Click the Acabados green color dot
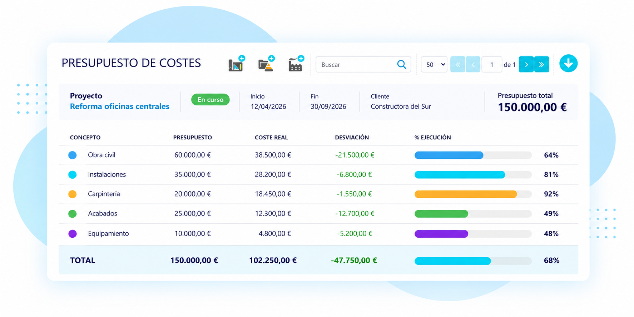634x317 pixels. (x=73, y=214)
